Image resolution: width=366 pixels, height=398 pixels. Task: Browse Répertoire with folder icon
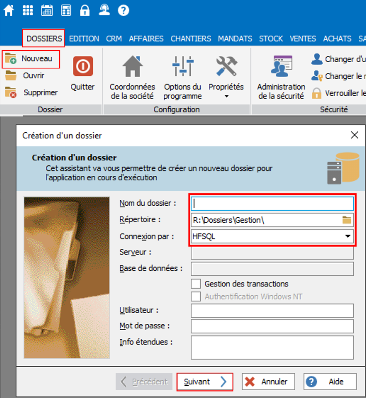click(x=347, y=220)
